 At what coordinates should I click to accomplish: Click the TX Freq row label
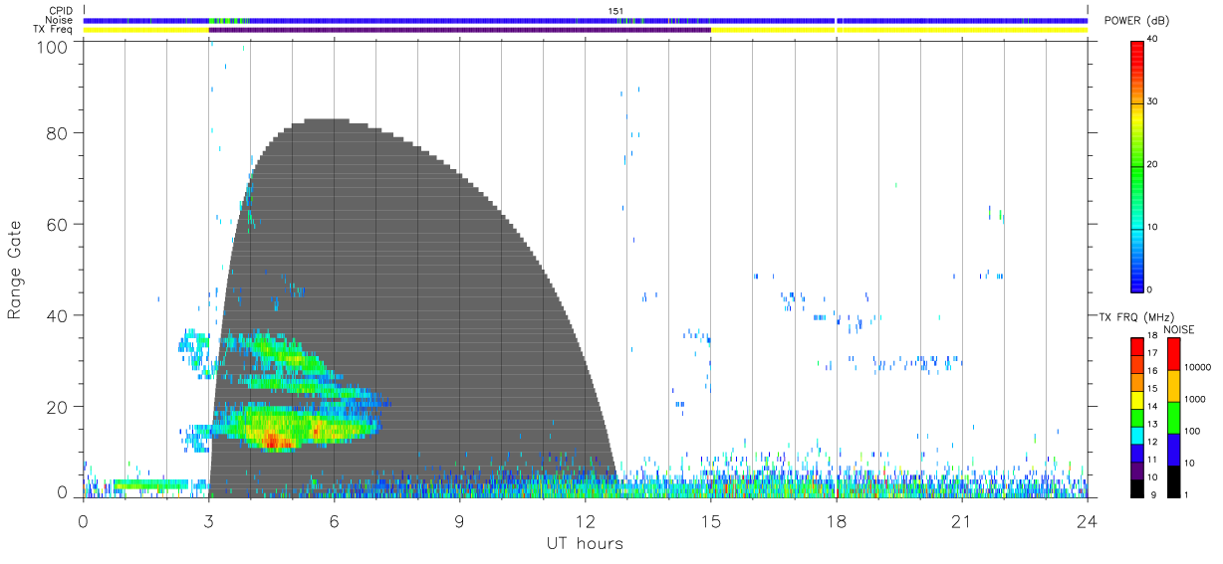(55, 30)
